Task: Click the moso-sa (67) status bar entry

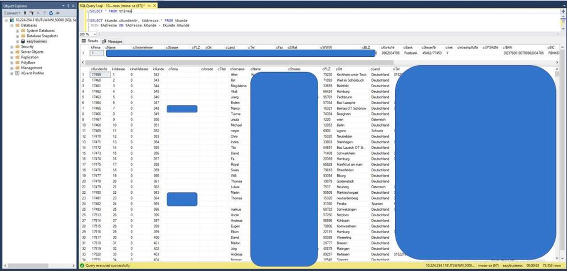Action: click(x=488, y=265)
